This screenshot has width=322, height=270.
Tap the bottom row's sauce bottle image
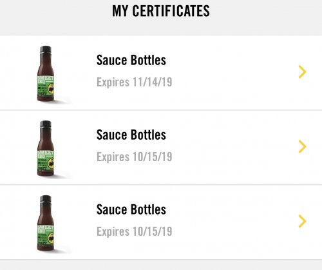click(46, 223)
